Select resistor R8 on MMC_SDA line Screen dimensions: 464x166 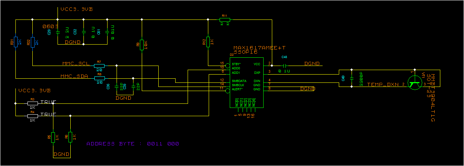[99, 78]
